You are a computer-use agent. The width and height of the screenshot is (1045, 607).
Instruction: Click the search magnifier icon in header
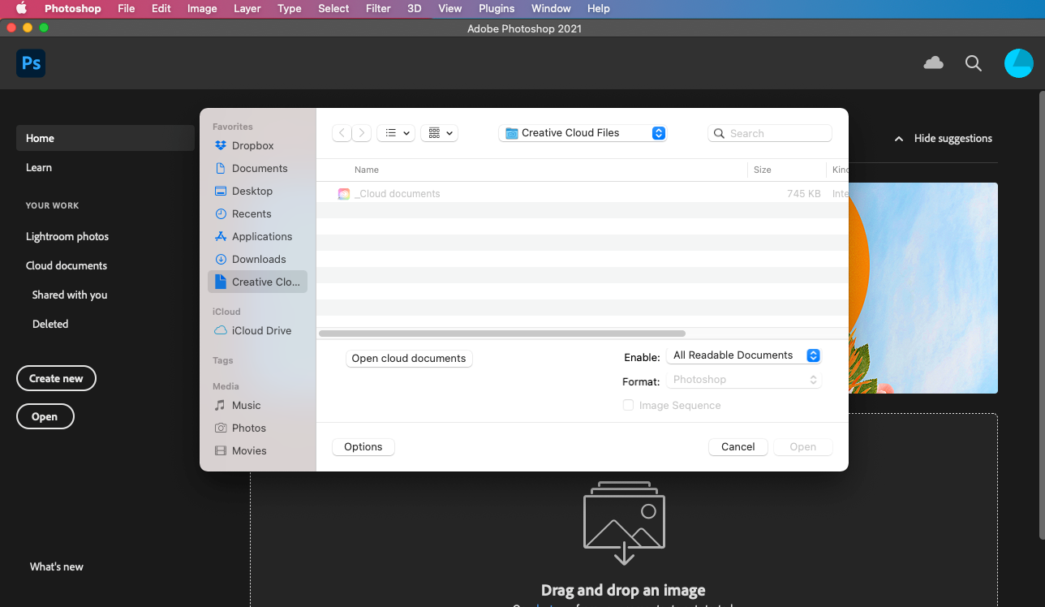point(974,63)
